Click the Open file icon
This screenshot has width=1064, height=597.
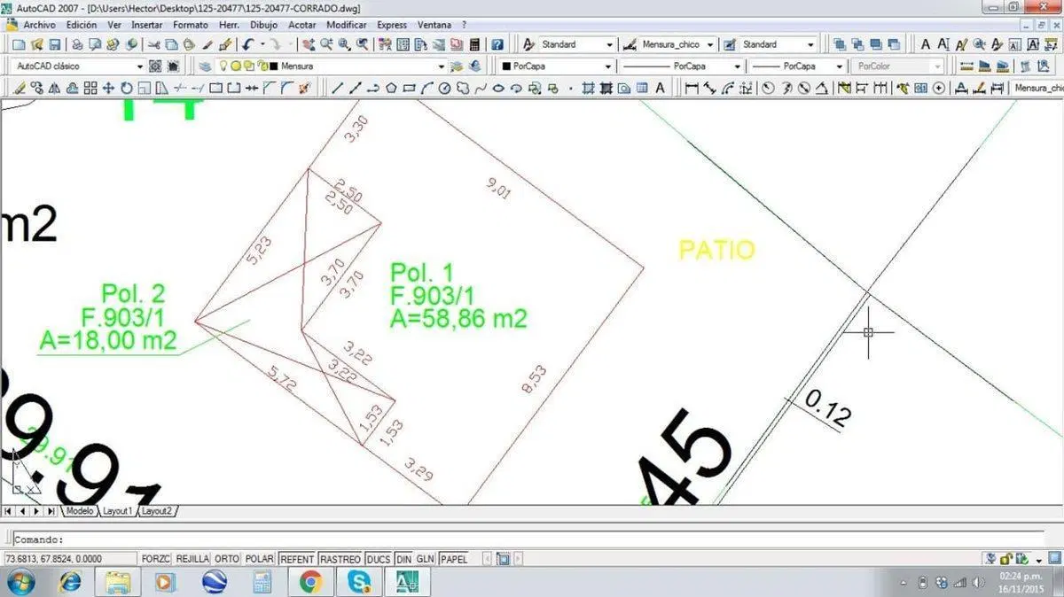click(35, 44)
